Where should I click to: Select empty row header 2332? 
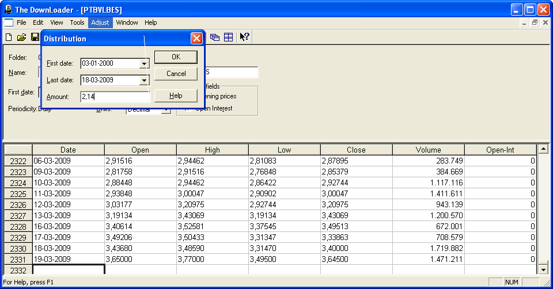(x=18, y=271)
